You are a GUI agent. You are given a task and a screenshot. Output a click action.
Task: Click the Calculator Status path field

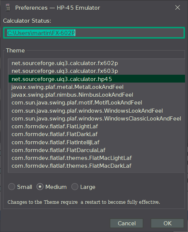(x=94, y=33)
